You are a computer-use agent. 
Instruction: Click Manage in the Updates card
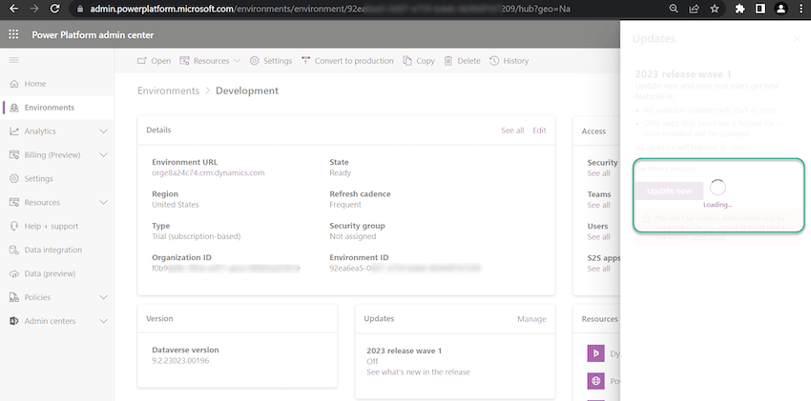pyautogui.click(x=531, y=319)
